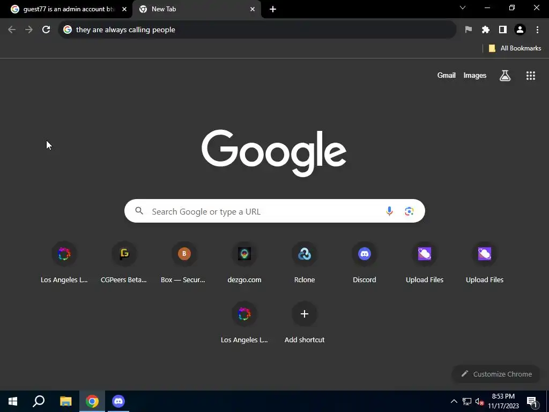Open Rclone shortcut
The height and width of the screenshot is (412, 549).
tap(305, 263)
